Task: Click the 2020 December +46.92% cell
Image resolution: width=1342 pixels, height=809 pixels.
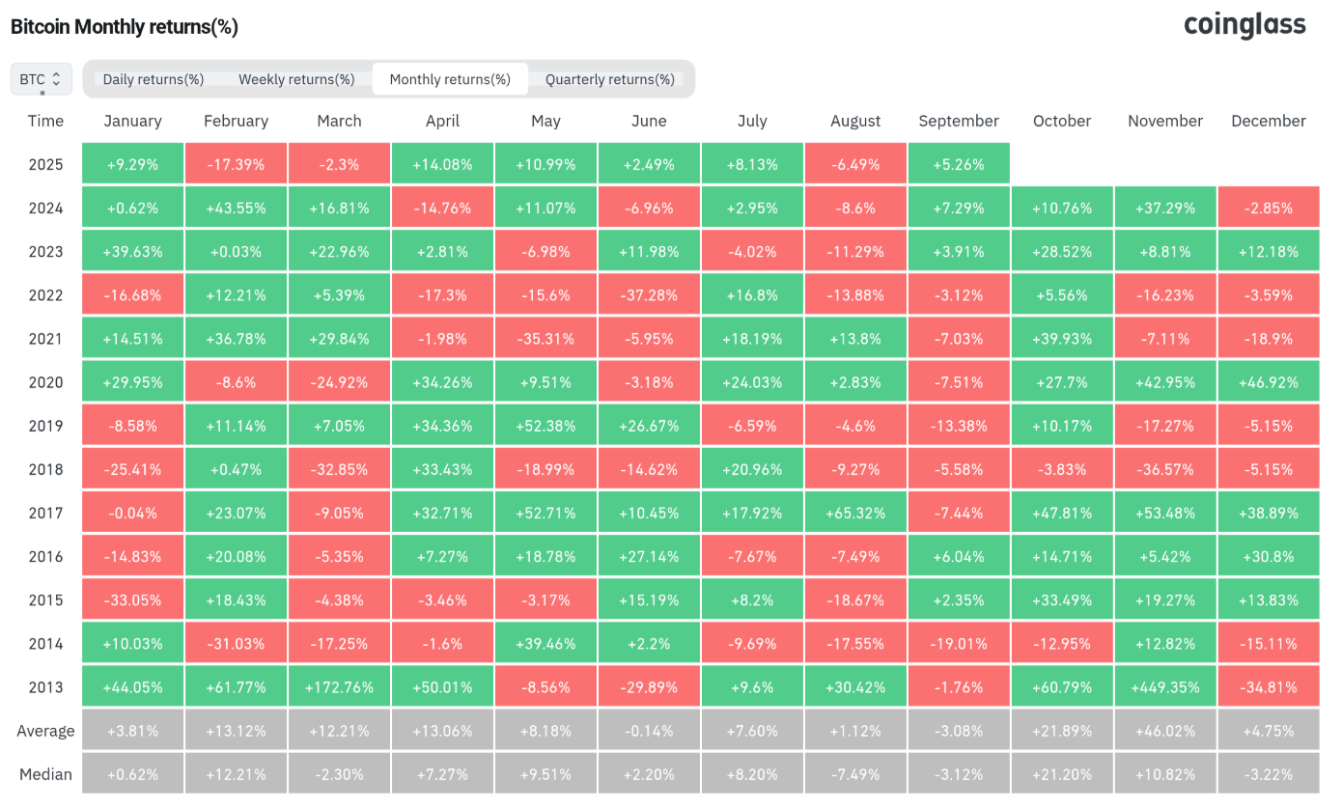Action: pyautogui.click(x=1268, y=382)
